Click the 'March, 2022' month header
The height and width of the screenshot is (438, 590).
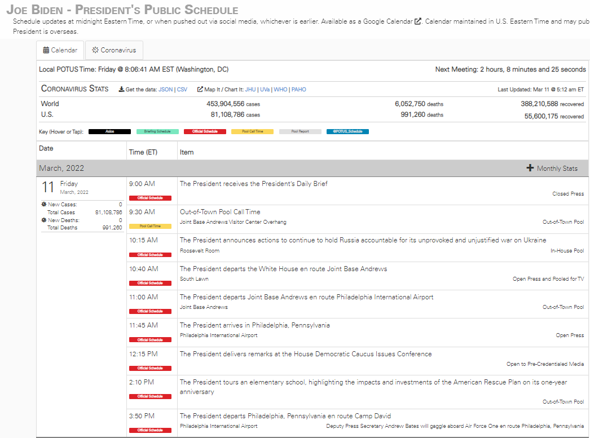[x=61, y=169]
